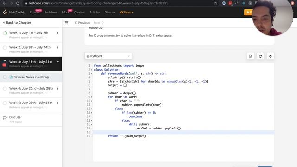The height and width of the screenshot is (167, 297).
Task: Toggle the Week 2 status circle
Action: tap(5, 48)
